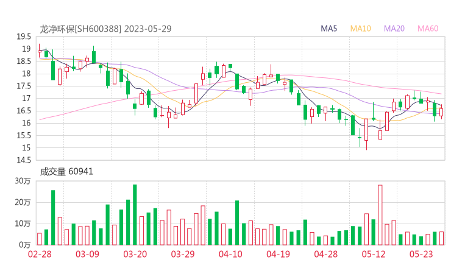
Task: Click the tallest red volume bar after 05-12
Action: point(380,215)
